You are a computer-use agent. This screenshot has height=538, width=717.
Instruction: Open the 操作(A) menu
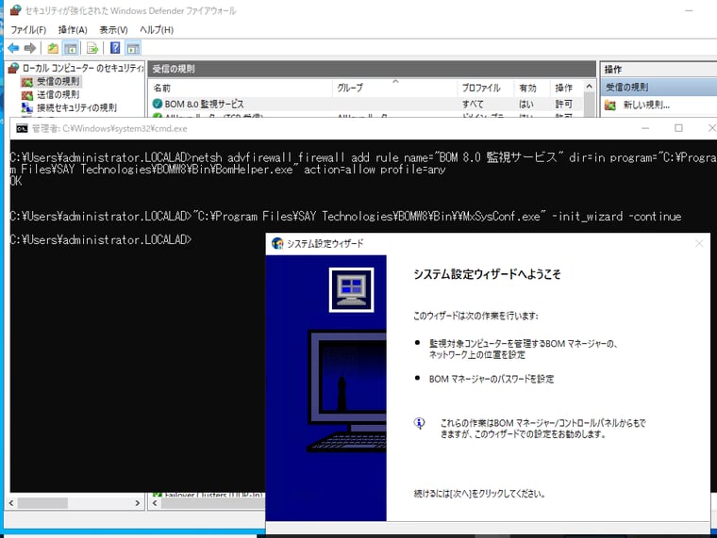point(73,30)
